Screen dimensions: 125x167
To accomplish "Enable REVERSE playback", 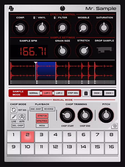I will [49, 109].
